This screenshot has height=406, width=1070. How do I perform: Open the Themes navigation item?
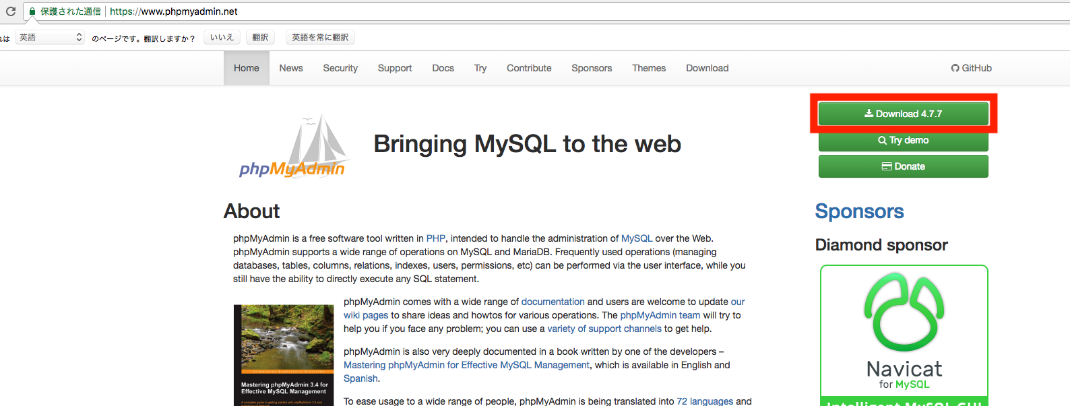click(x=649, y=68)
